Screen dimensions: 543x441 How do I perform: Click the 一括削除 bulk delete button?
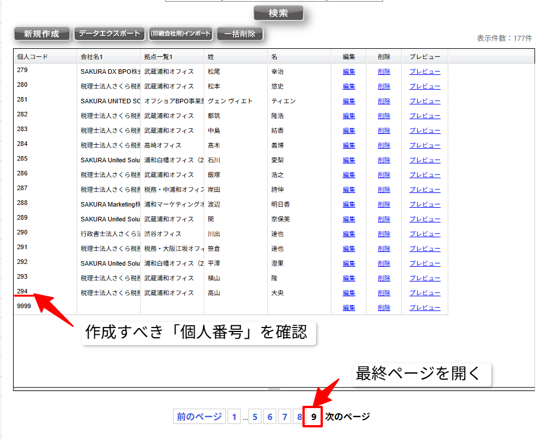coord(239,34)
